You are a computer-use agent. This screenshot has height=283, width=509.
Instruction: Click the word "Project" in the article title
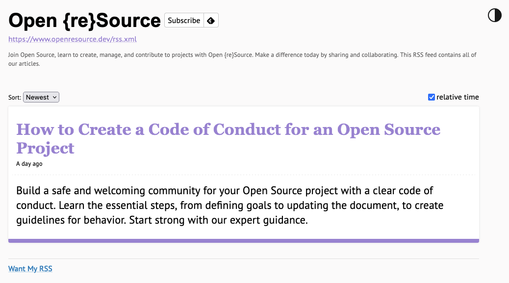coord(45,148)
